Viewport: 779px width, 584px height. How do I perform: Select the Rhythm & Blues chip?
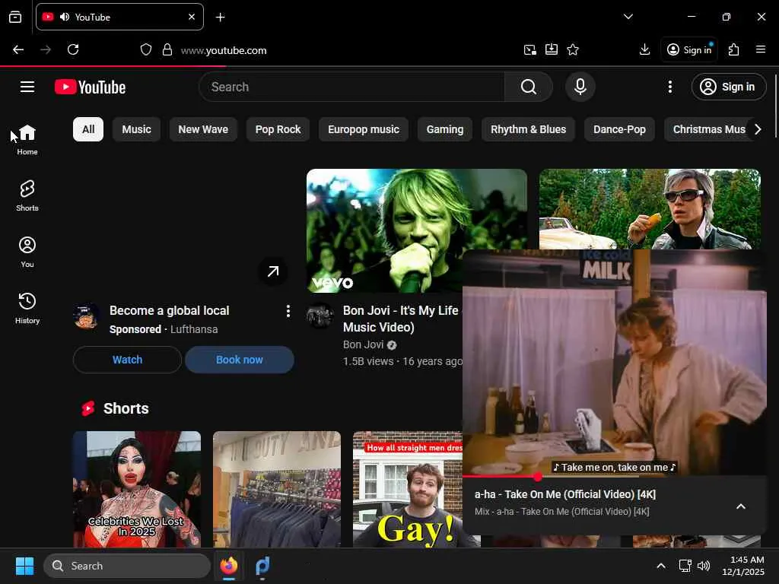click(528, 129)
